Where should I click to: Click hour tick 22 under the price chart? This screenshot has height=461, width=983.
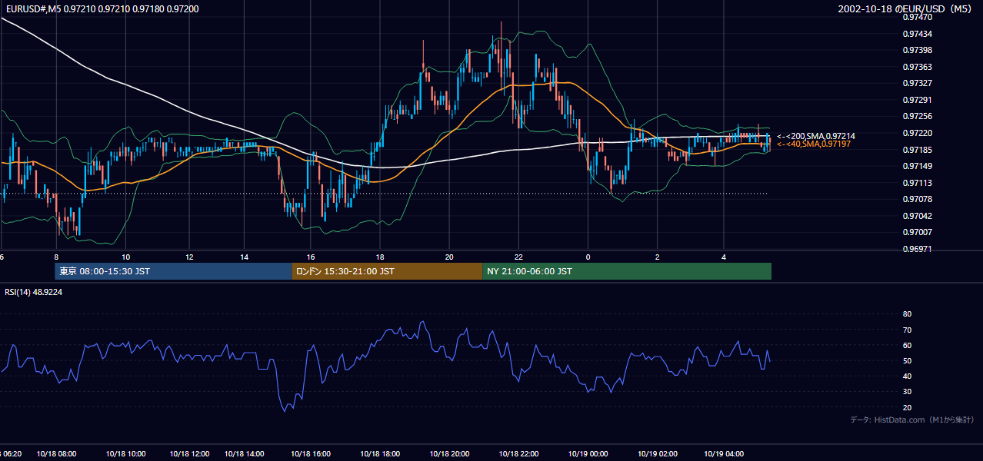518,257
